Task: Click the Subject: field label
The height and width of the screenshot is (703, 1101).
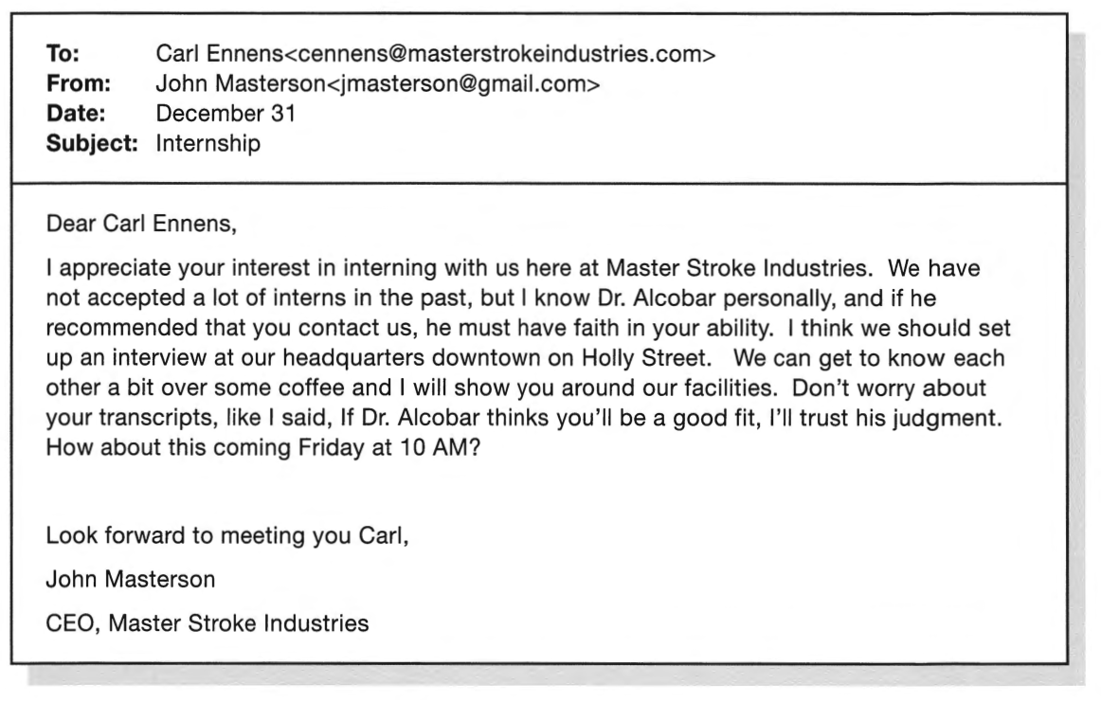Action: click(x=92, y=144)
